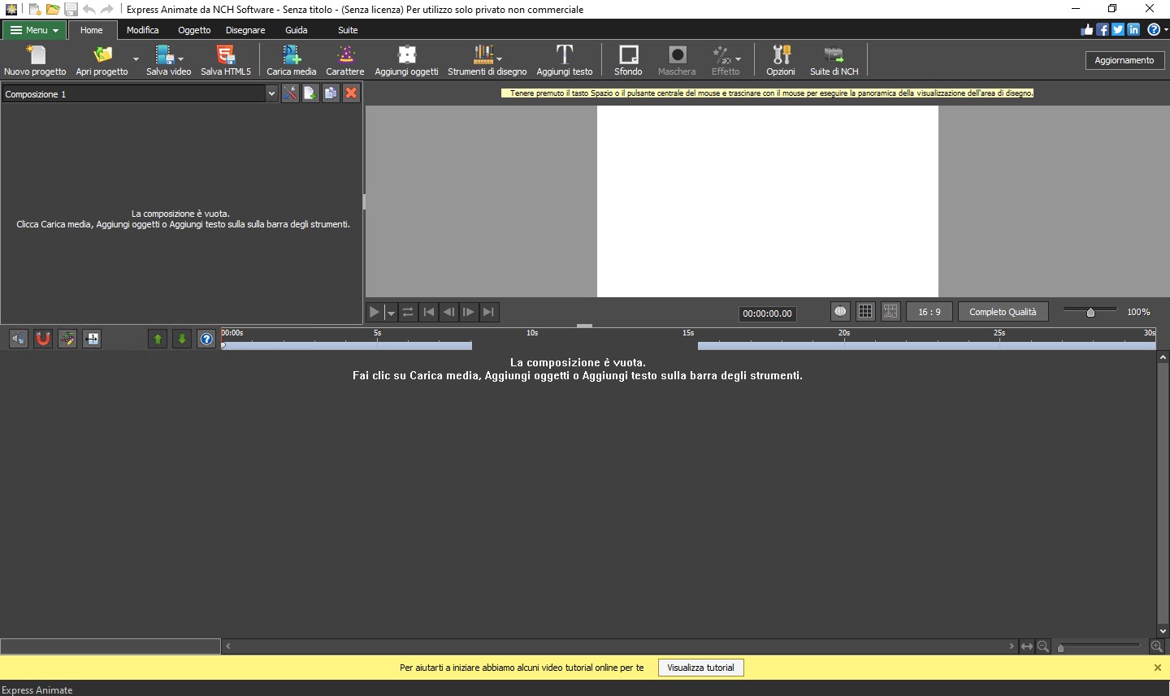The image size is (1170, 696).
Task: Toggle the magnet snapping button
Action: [43, 339]
